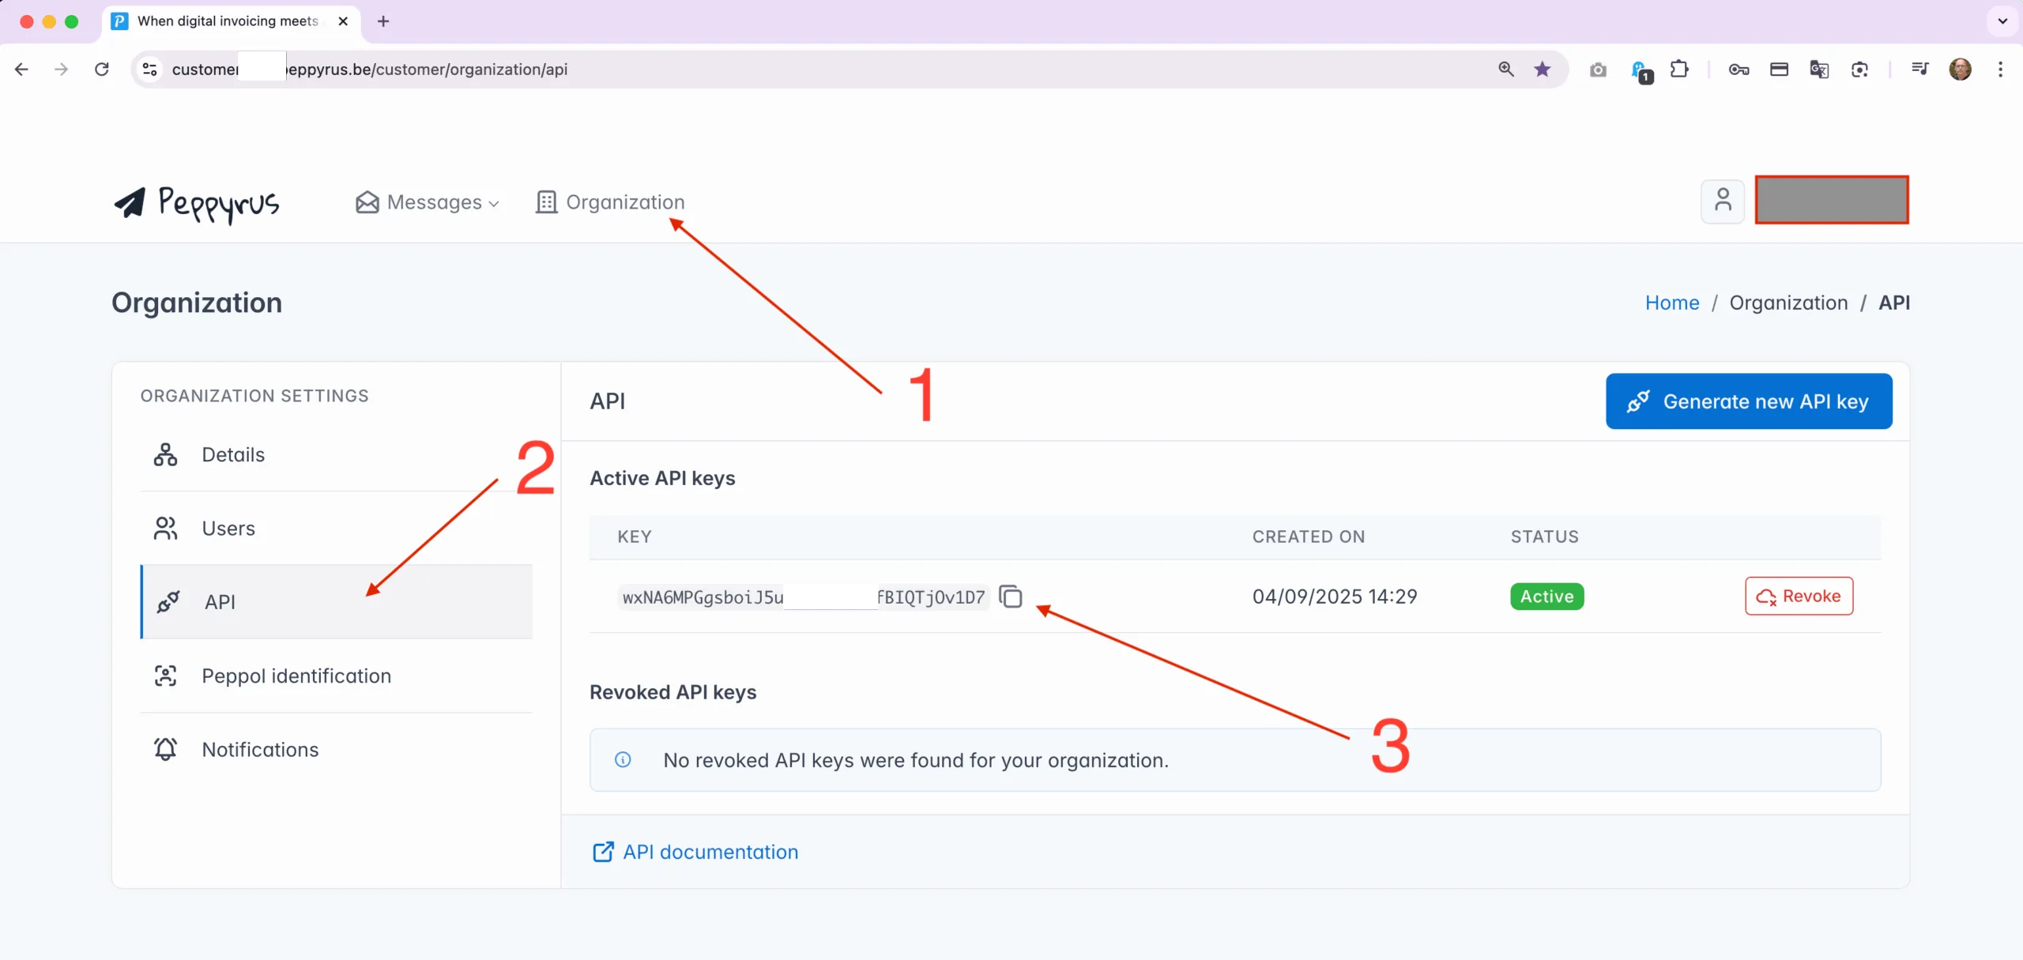The width and height of the screenshot is (2023, 960).
Task: Click the forward navigation arrow
Action: point(61,70)
